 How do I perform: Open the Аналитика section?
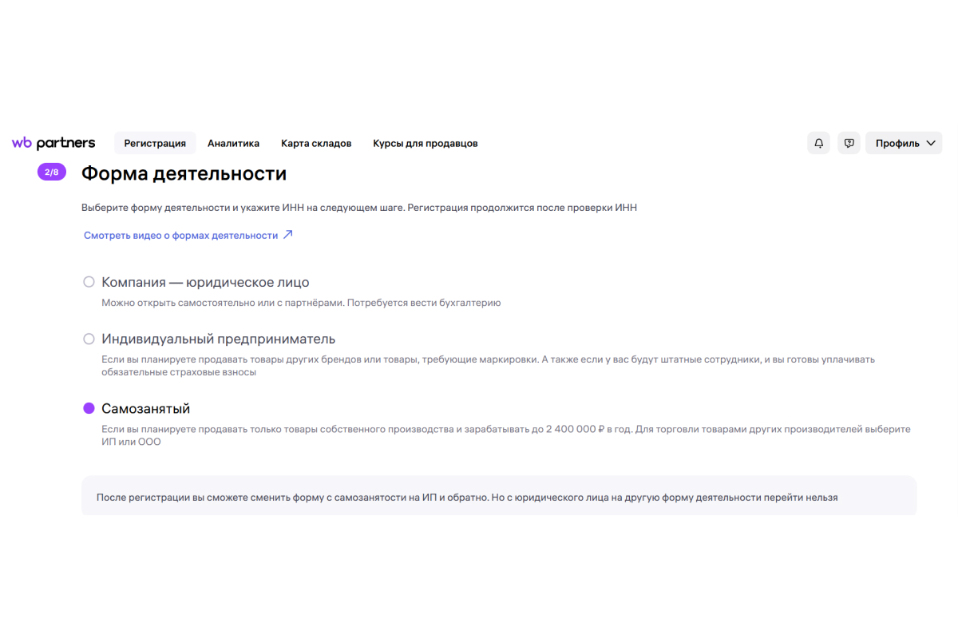point(233,143)
